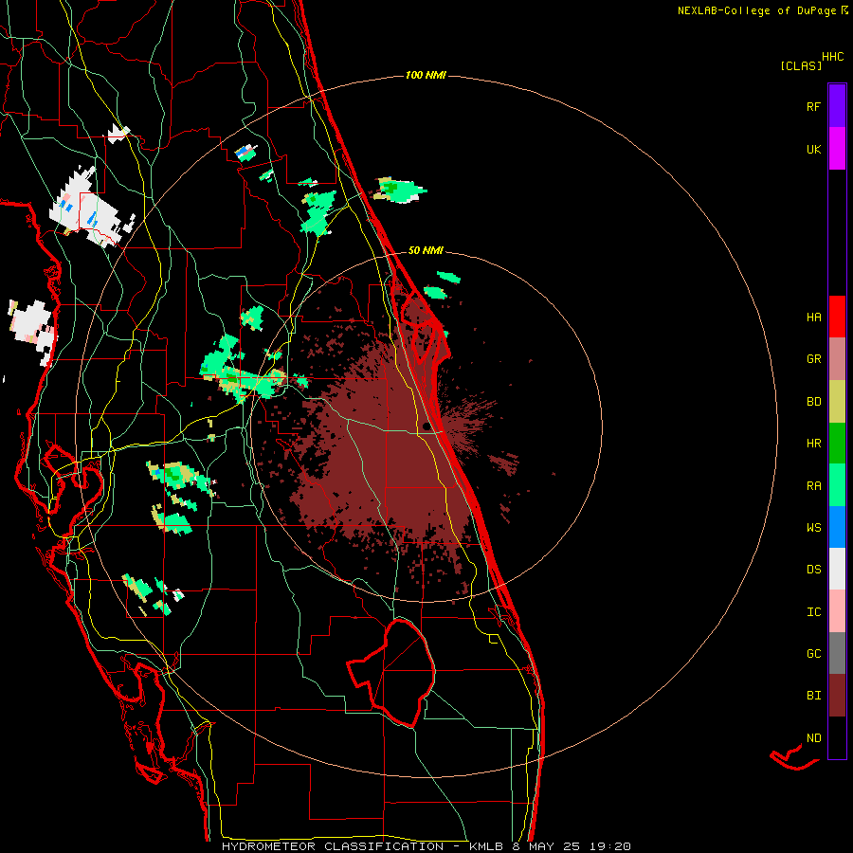The width and height of the screenshot is (853, 853).
Task: Click the KMLB radar site black dot
Action: (x=426, y=426)
